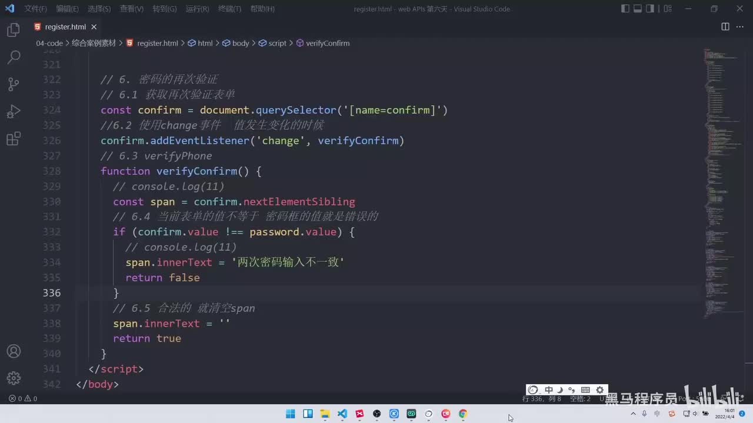Open the Run and Debug view
The height and width of the screenshot is (423, 753).
[14, 112]
